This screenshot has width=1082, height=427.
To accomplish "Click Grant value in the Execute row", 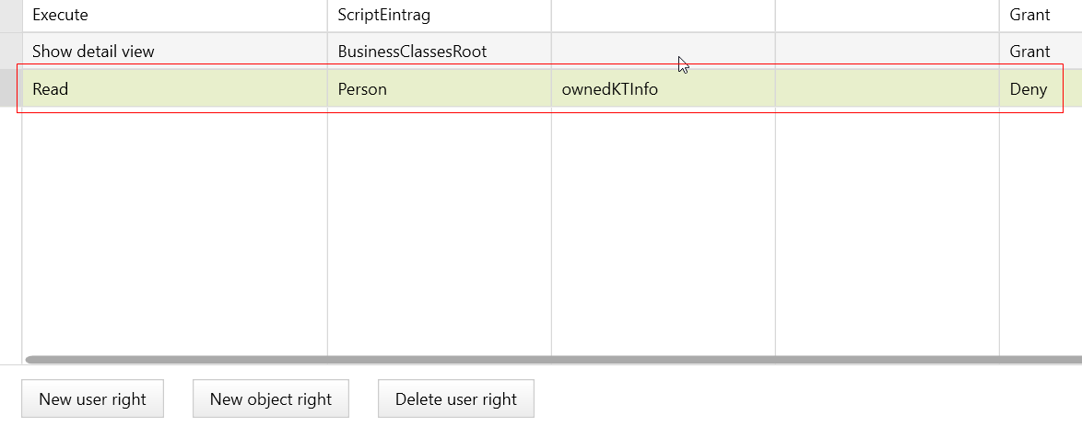I will click(1029, 15).
